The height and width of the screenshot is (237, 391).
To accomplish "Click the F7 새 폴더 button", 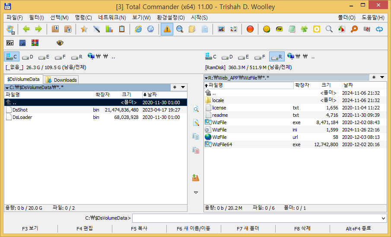I will click(248, 228).
